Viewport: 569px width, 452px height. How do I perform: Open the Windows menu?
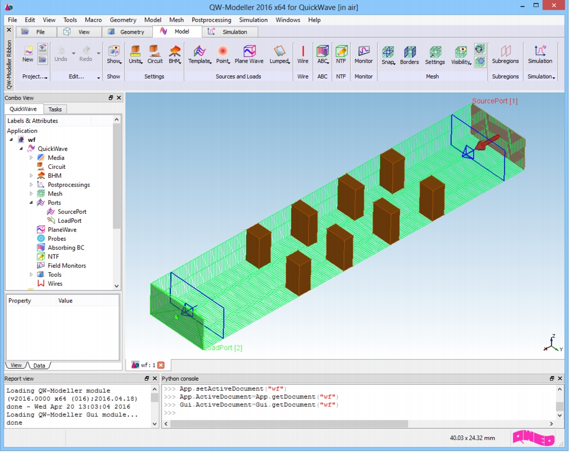(x=288, y=20)
